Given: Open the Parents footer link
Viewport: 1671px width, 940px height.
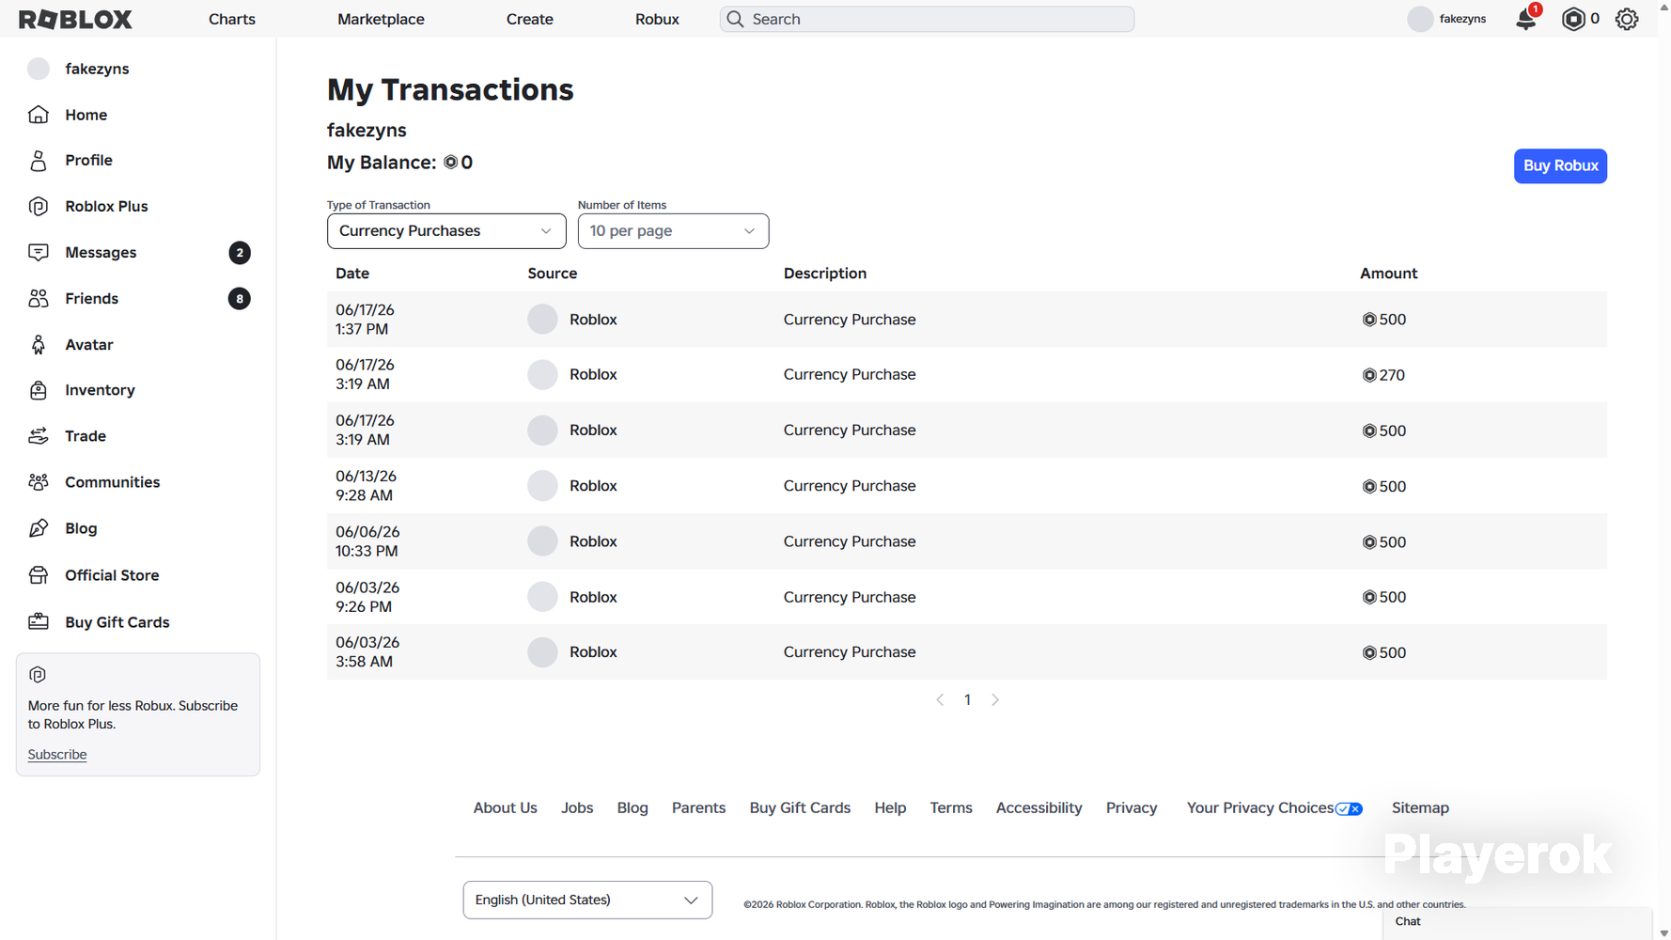Looking at the screenshot, I should [x=698, y=808].
